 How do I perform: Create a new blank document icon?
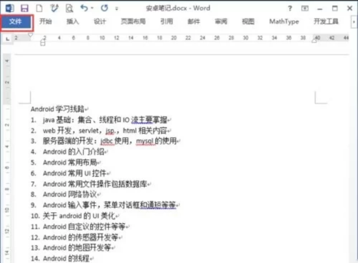39,9
